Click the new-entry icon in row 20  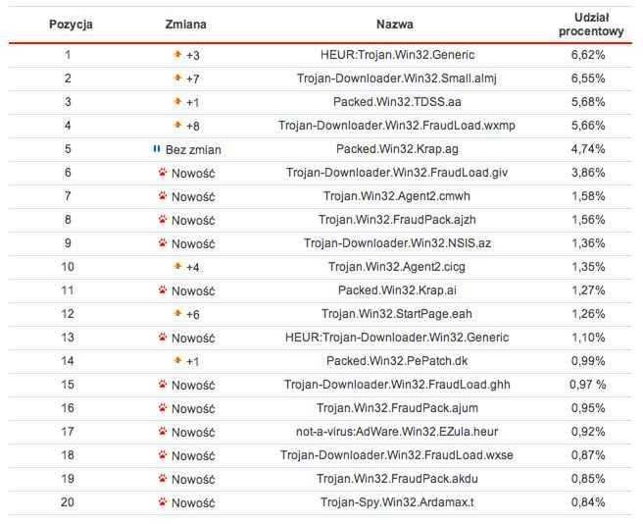162,502
